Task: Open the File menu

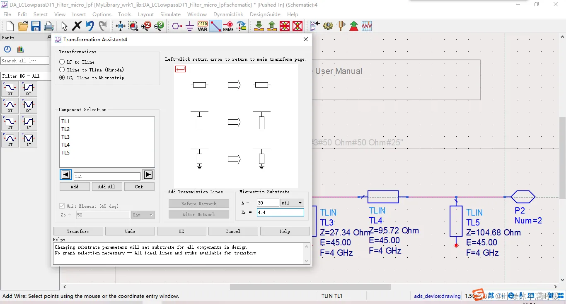Action: pos(7,14)
